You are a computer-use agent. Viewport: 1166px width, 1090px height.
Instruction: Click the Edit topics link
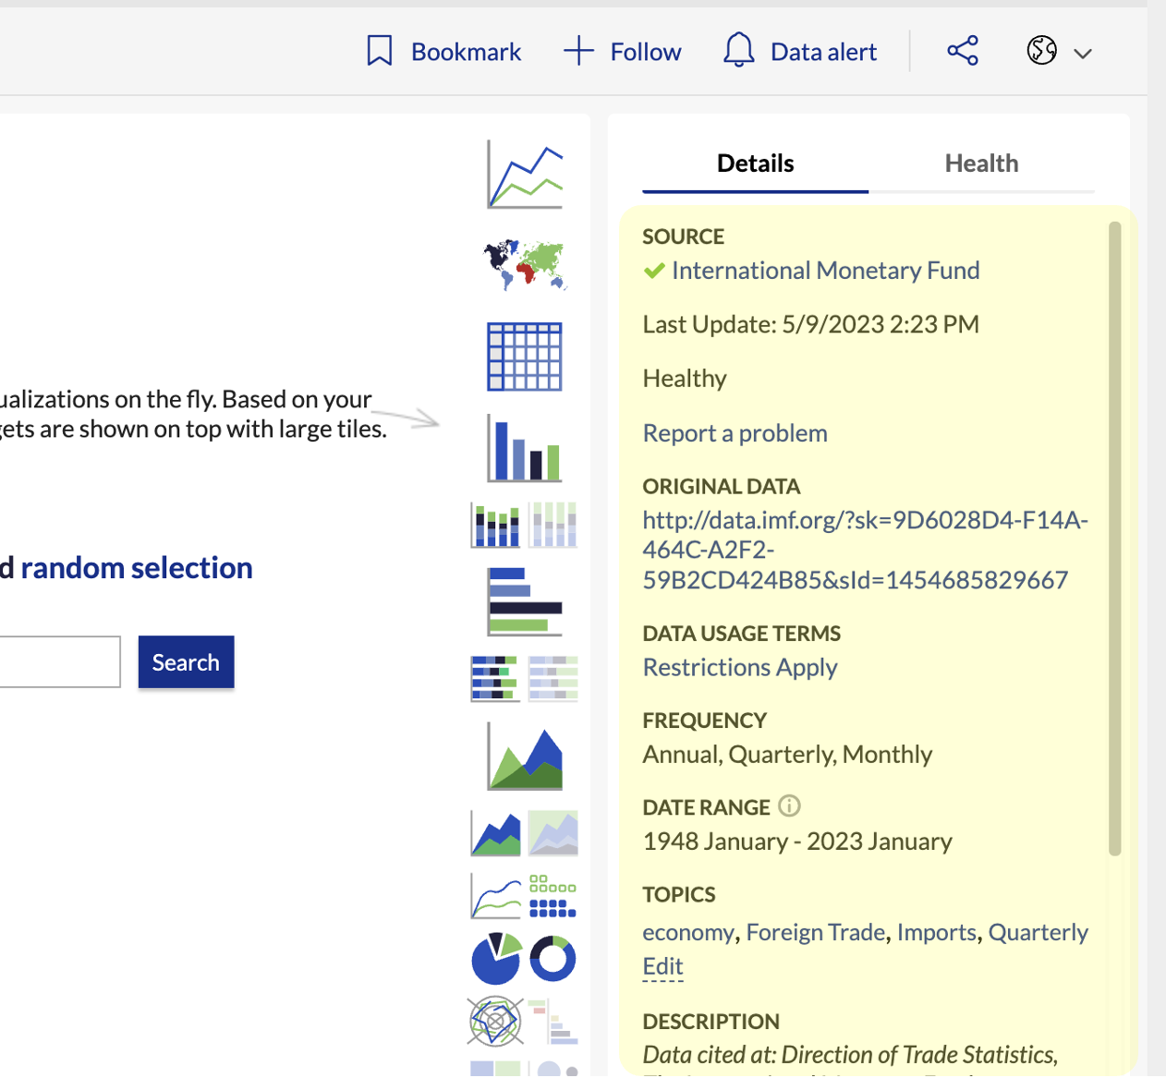tap(662, 966)
